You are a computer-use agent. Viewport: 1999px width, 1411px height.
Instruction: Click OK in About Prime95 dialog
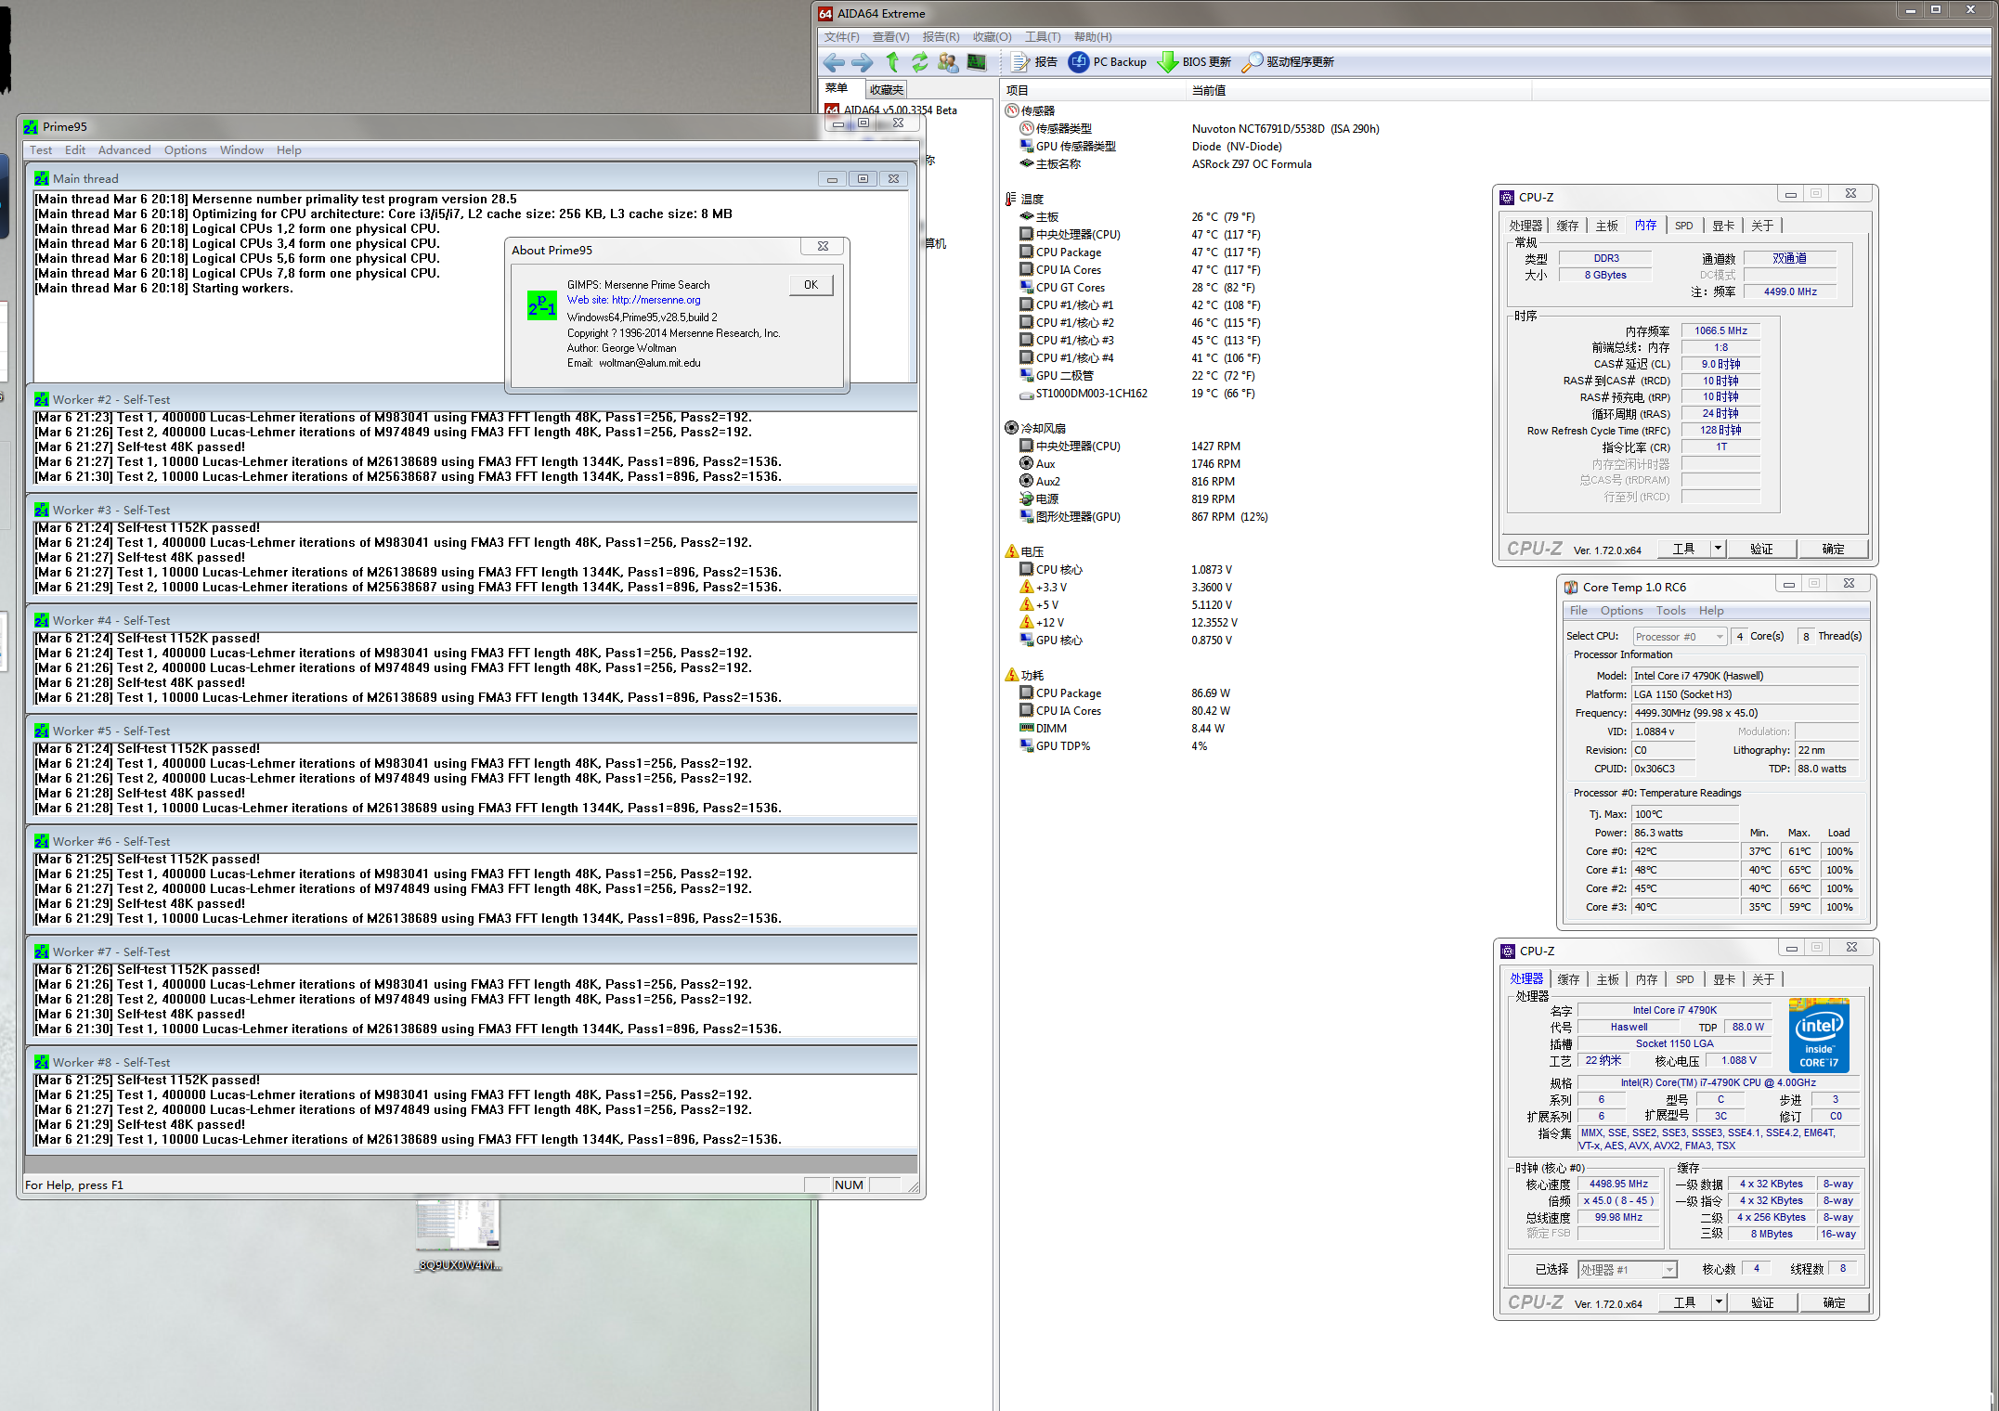pos(811,285)
